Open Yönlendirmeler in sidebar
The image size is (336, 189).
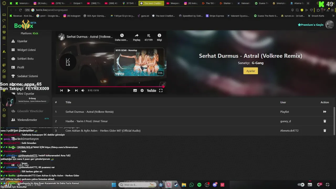pos(27,120)
